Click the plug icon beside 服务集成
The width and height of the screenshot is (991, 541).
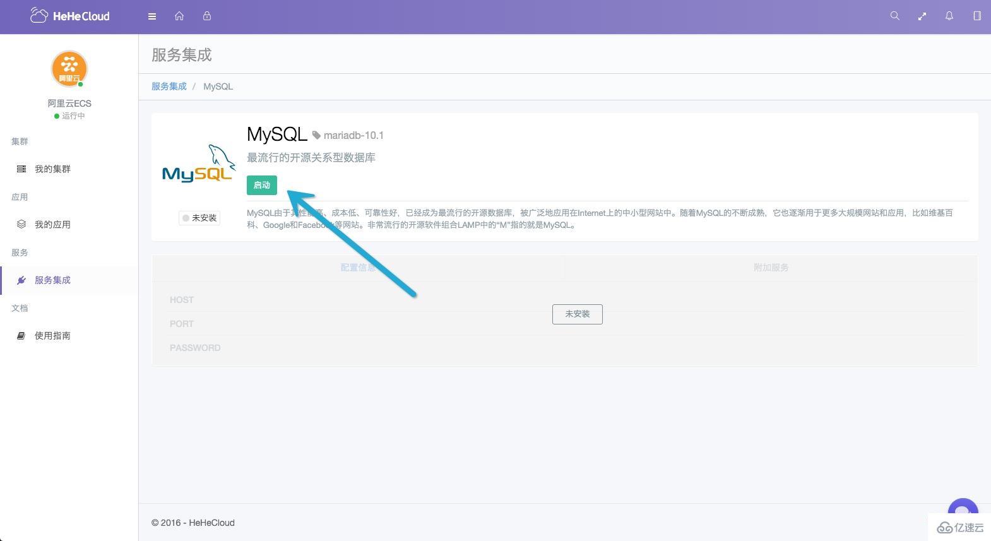[21, 280]
